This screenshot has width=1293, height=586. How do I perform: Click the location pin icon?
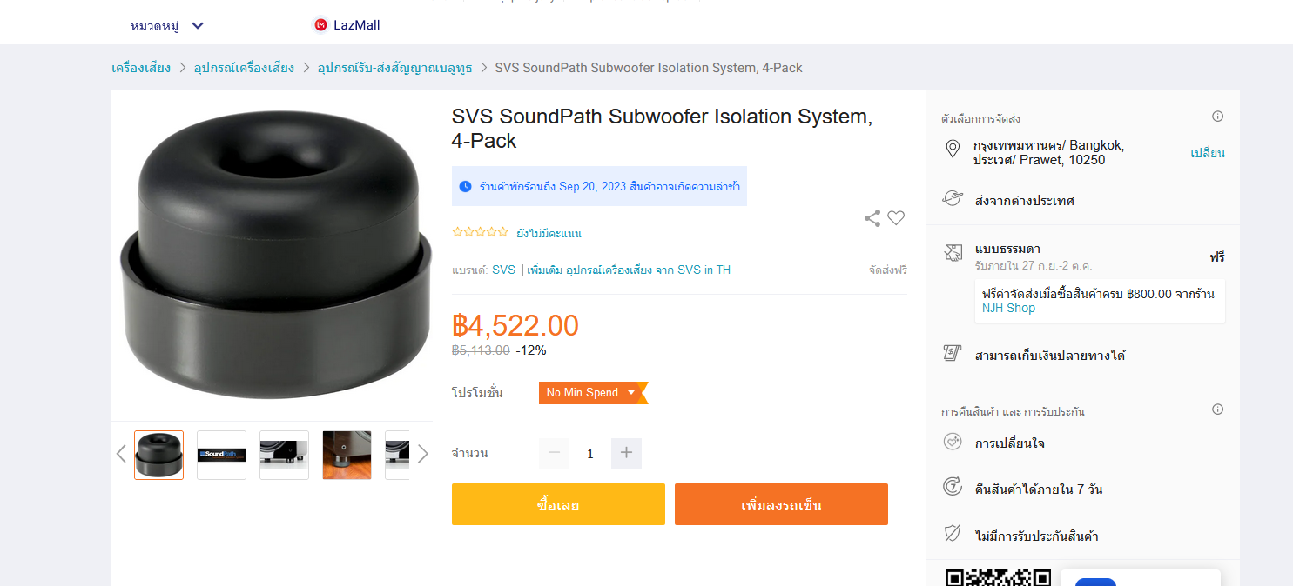coord(953,149)
